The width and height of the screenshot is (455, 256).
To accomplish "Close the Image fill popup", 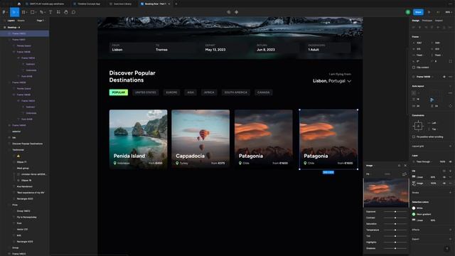I will (x=405, y=166).
